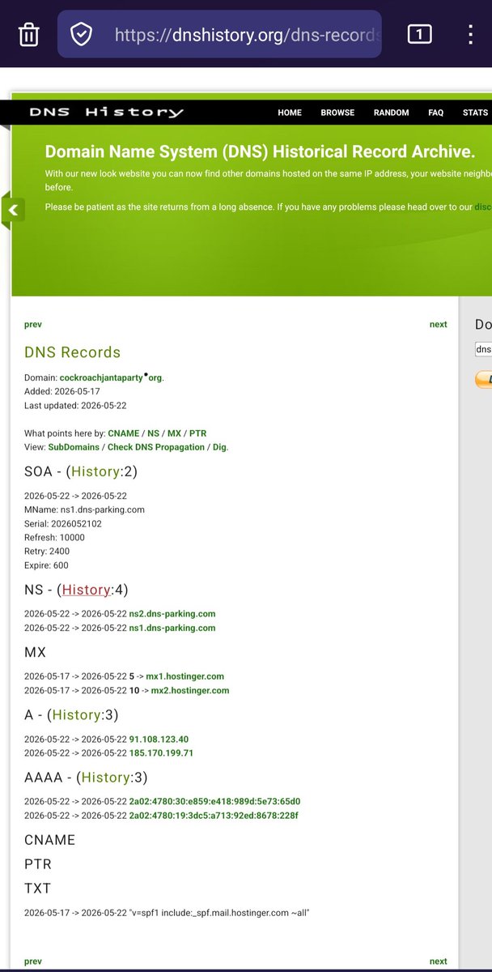Click IP address 185.170.199.71

[x=161, y=753]
